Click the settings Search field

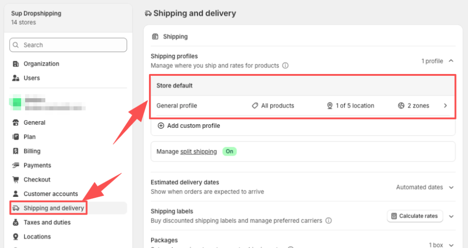coord(68,45)
